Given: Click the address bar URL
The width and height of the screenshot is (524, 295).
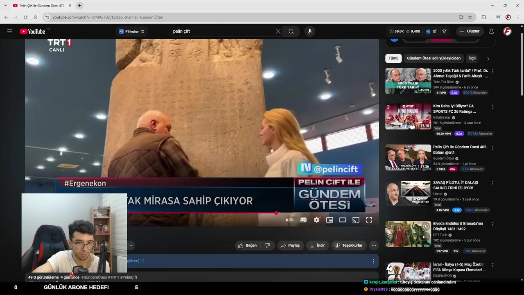Looking at the screenshot, I should point(108,17).
